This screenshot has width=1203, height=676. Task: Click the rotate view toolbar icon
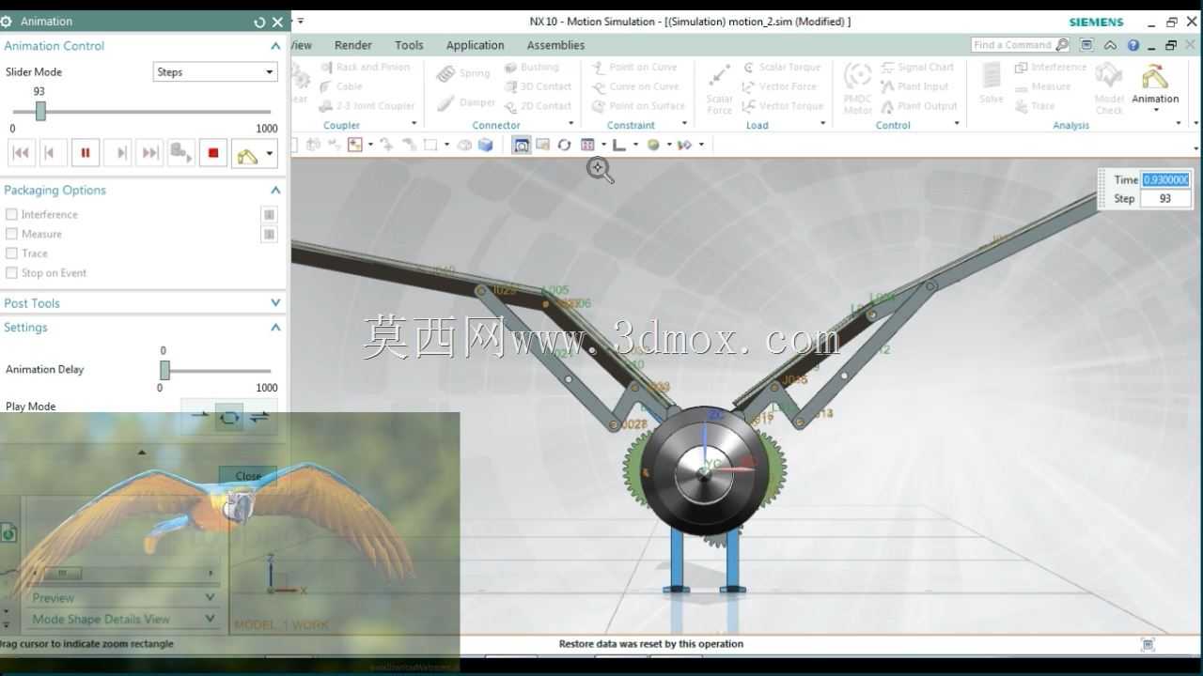564,145
